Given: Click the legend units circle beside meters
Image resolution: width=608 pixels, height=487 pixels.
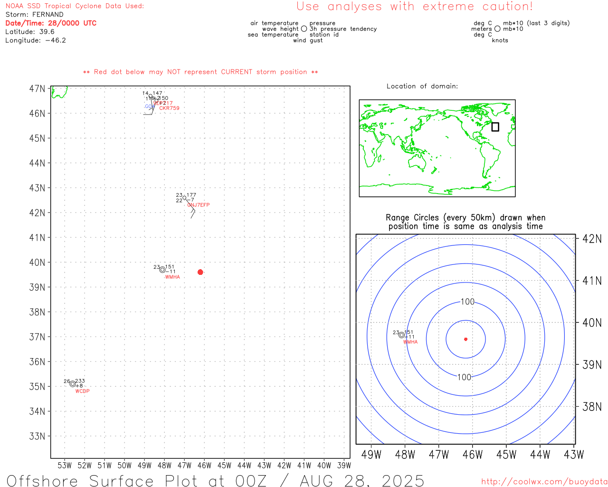Looking at the screenshot, I should pyautogui.click(x=497, y=29).
